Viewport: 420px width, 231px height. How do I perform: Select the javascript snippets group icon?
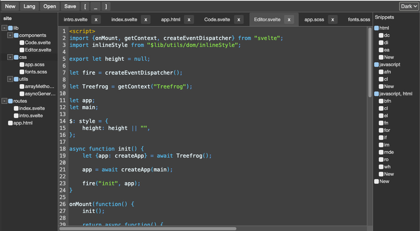(376, 65)
